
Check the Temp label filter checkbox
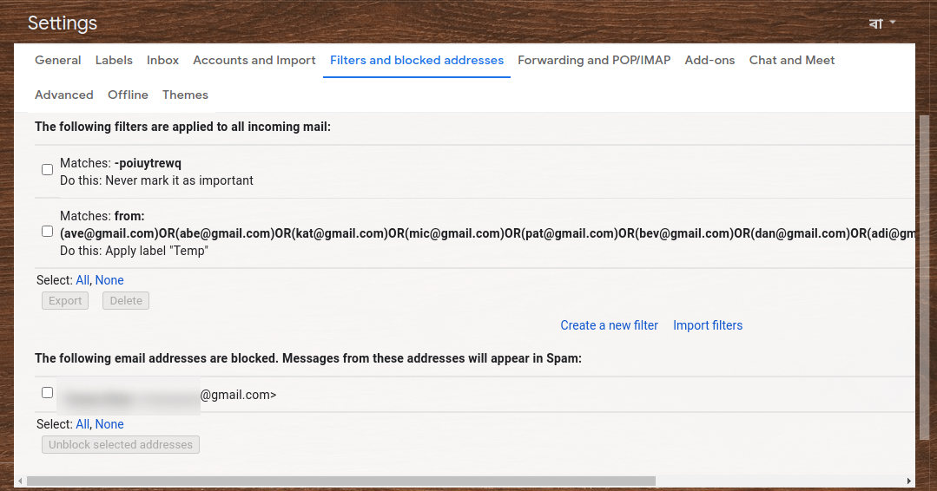[47, 232]
